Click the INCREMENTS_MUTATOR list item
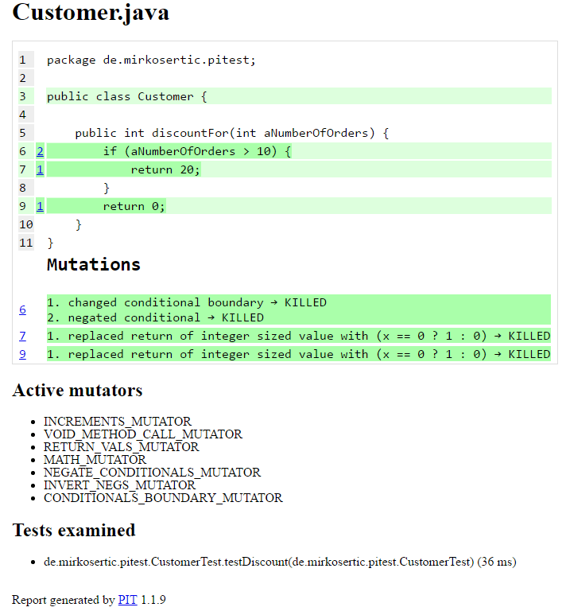The image size is (566, 615). tap(118, 422)
